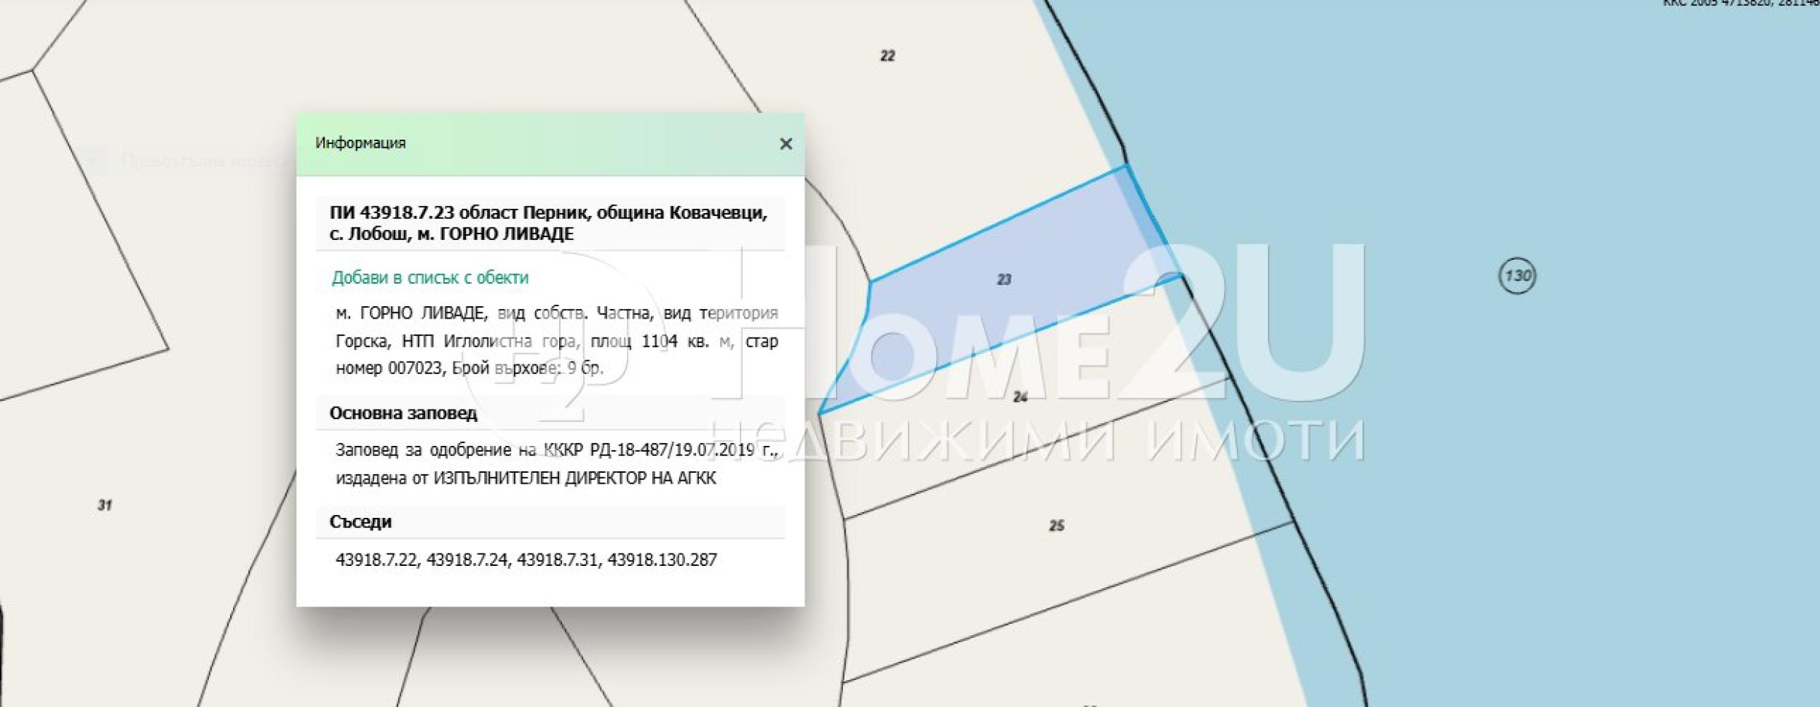This screenshot has height=707, width=1820.
Task: Click the order text РД-18-487/19.07.2019
Action: coord(672,450)
